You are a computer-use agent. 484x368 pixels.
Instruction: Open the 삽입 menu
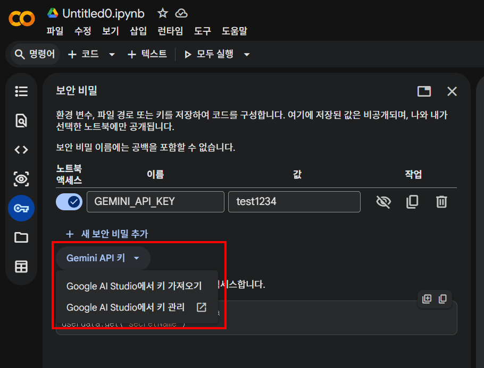tap(138, 31)
